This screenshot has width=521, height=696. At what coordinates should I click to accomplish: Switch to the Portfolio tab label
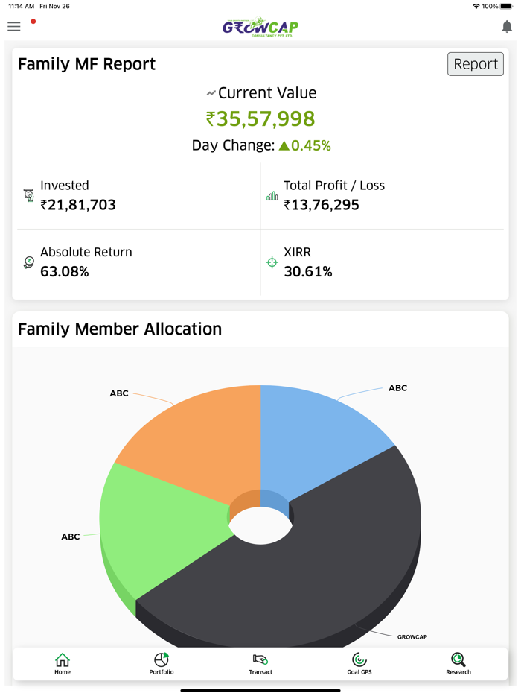(x=162, y=671)
